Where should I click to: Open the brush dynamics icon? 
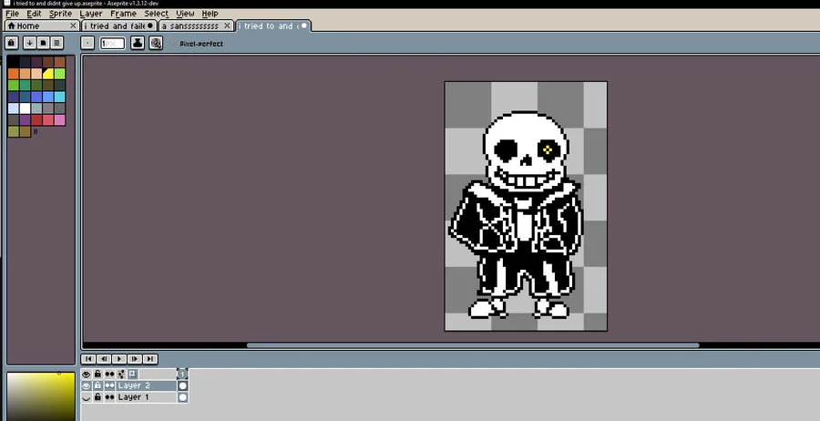tap(156, 44)
